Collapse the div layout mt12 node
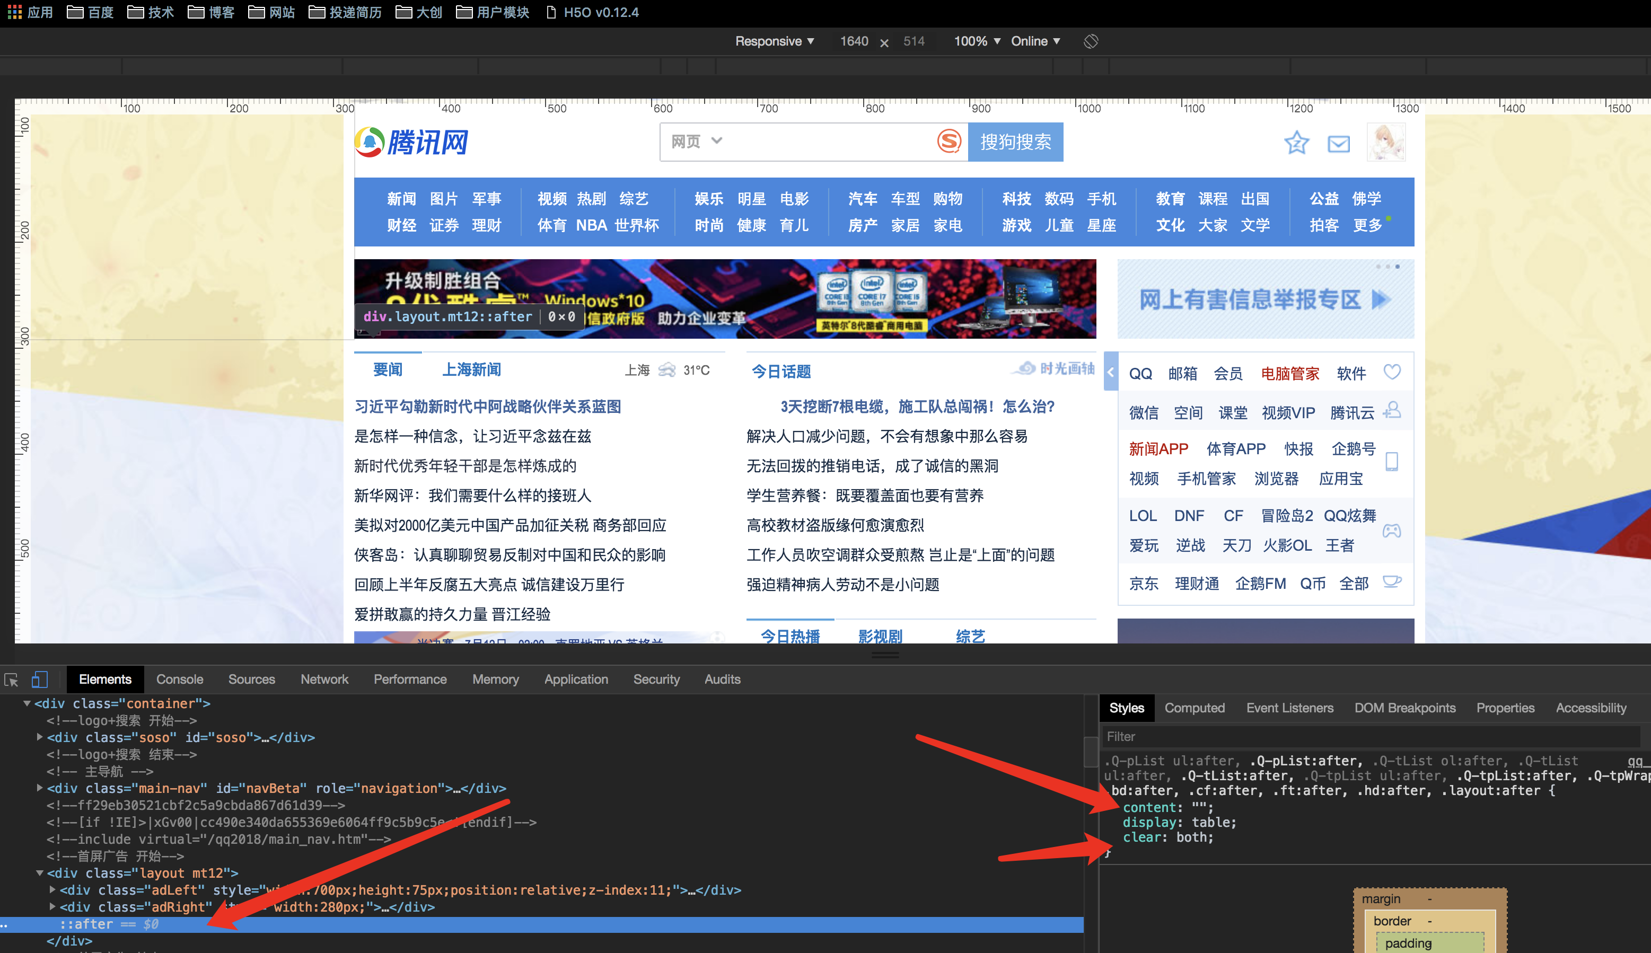 [40, 873]
